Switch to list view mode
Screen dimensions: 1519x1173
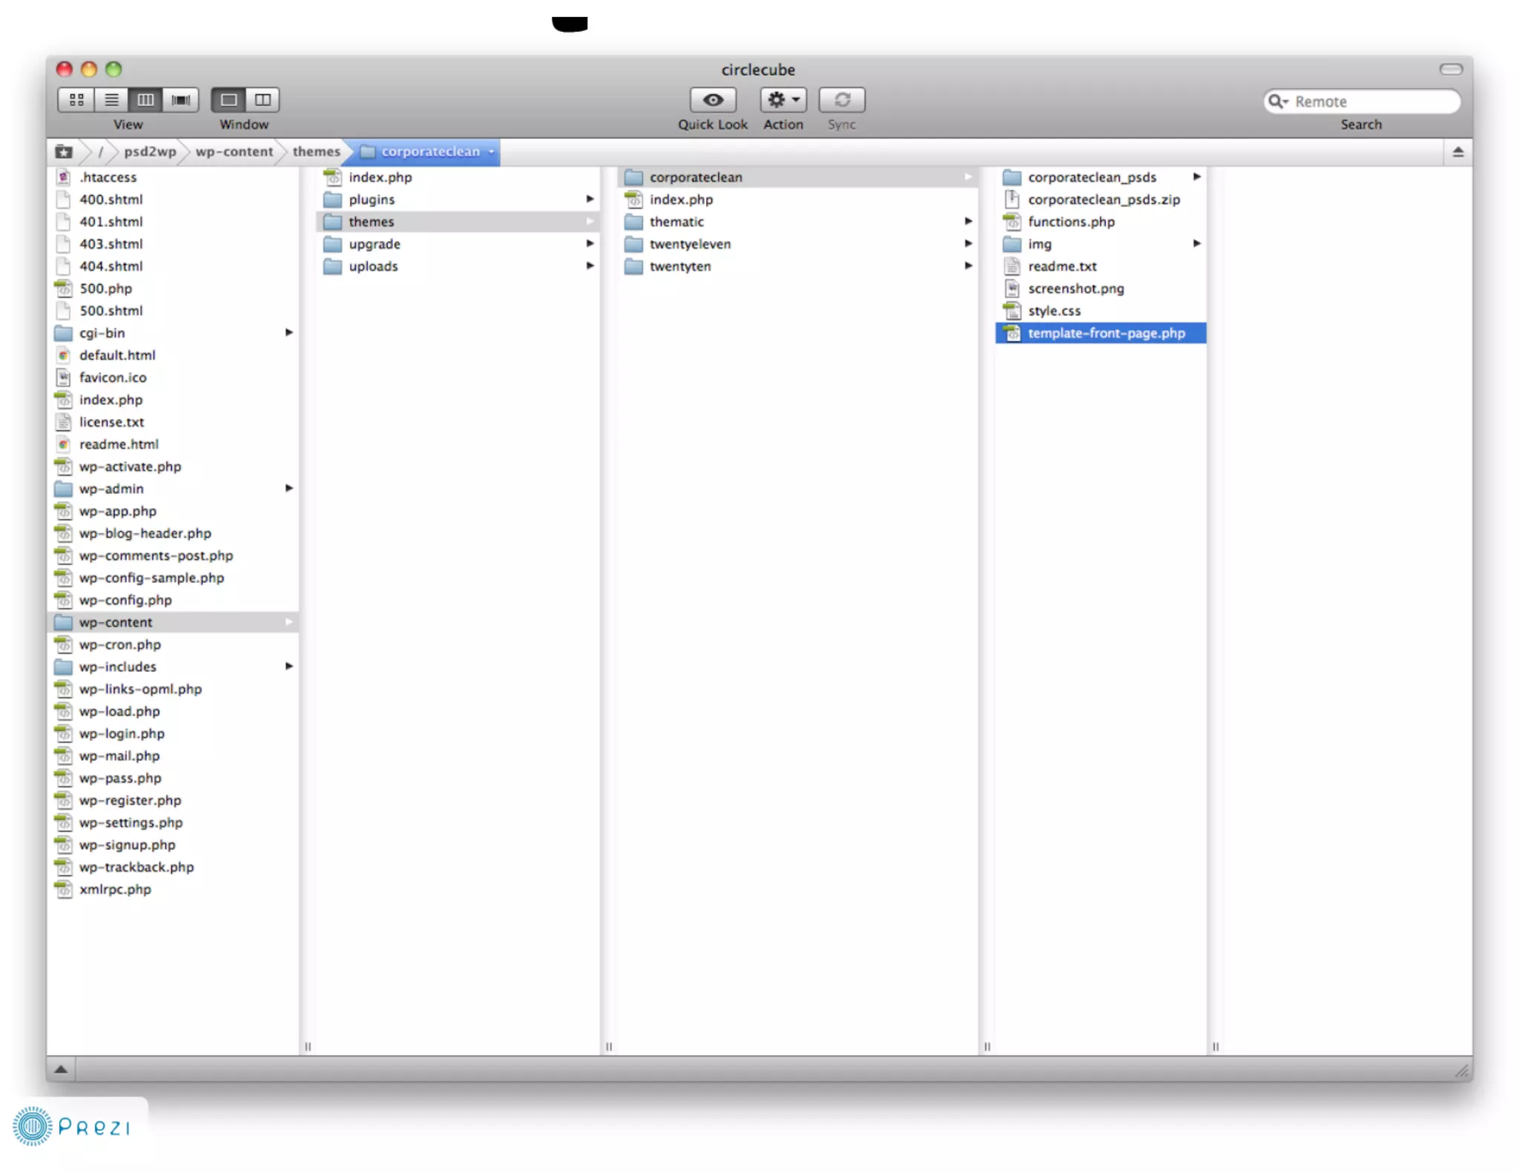point(111,99)
